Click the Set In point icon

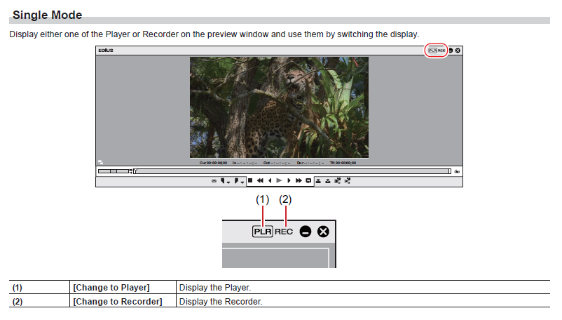click(224, 181)
